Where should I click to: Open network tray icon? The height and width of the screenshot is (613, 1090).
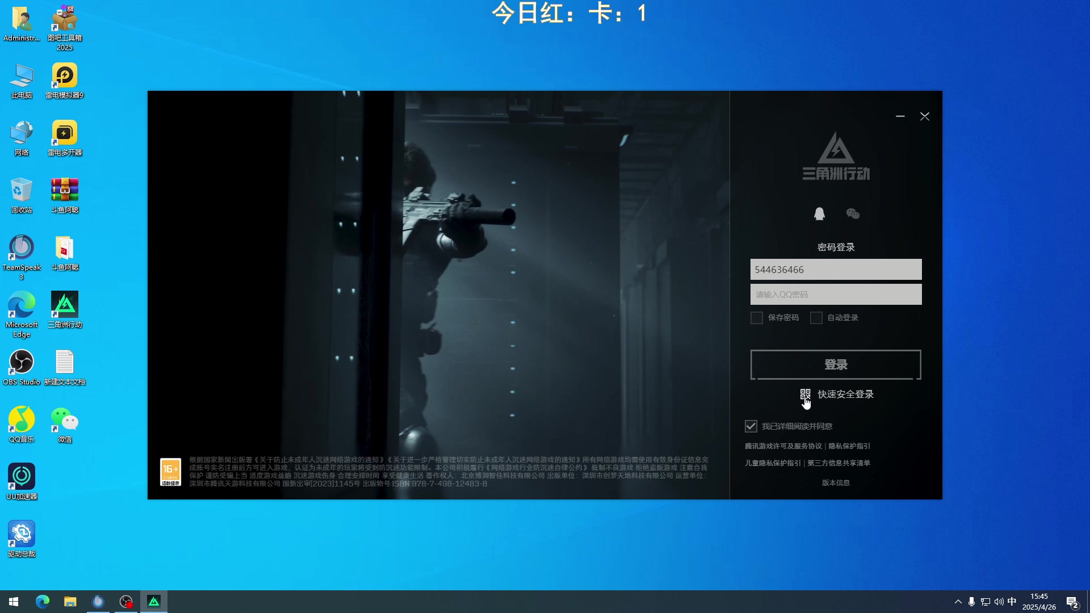click(x=986, y=602)
